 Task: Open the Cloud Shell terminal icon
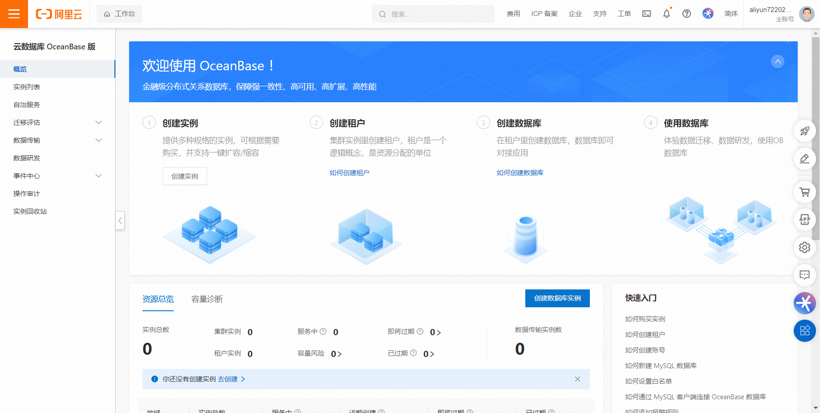tap(646, 14)
